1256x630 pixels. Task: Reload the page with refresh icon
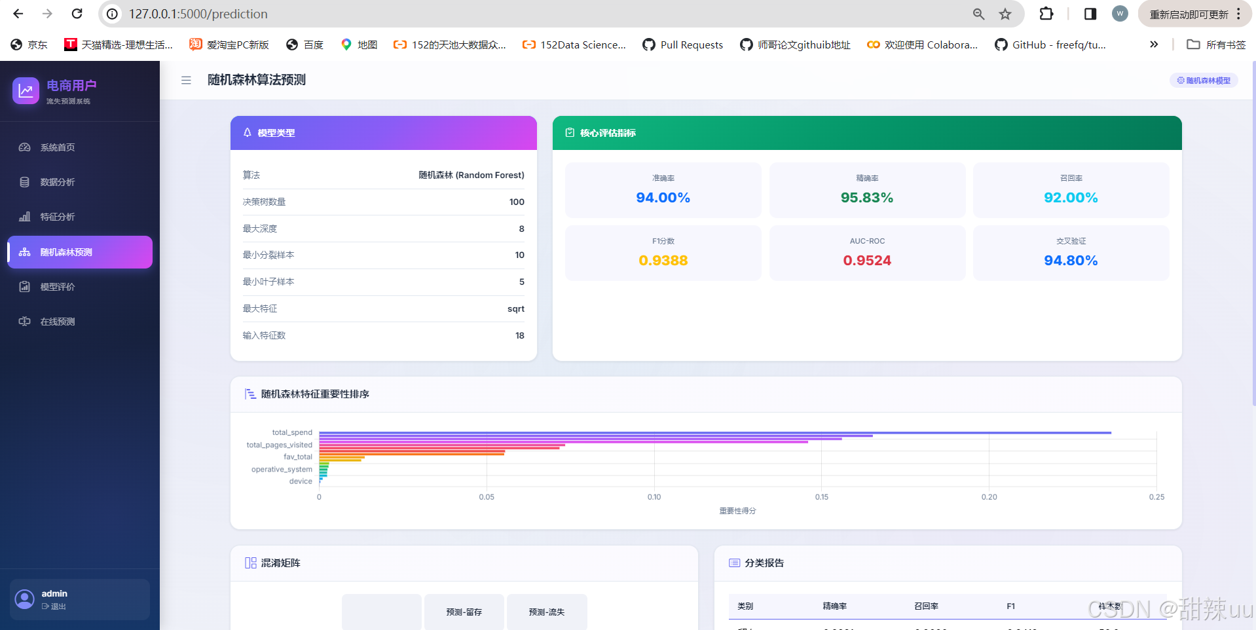coord(77,14)
